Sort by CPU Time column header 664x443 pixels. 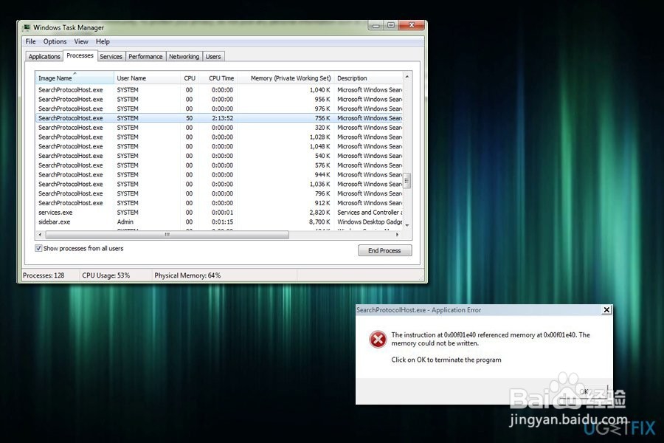pos(218,78)
